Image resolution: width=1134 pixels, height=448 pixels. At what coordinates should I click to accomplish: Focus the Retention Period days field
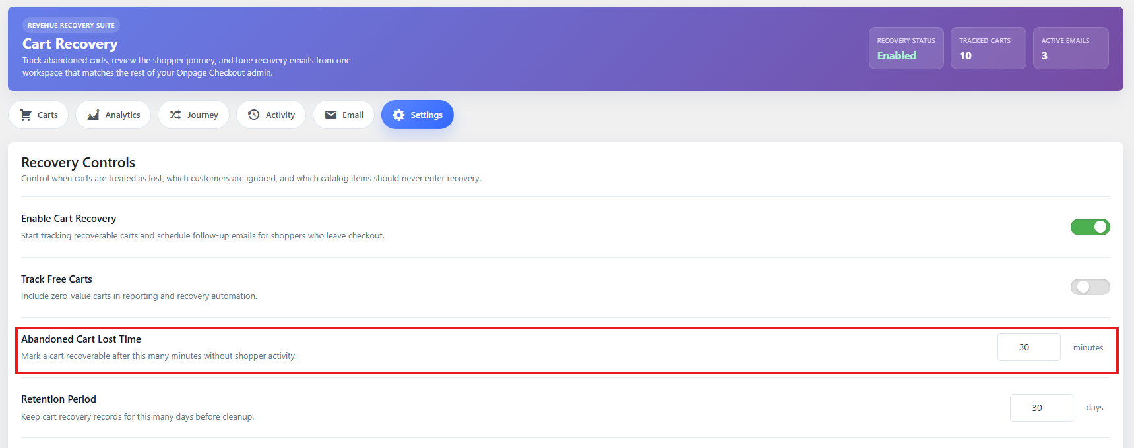(x=1041, y=408)
